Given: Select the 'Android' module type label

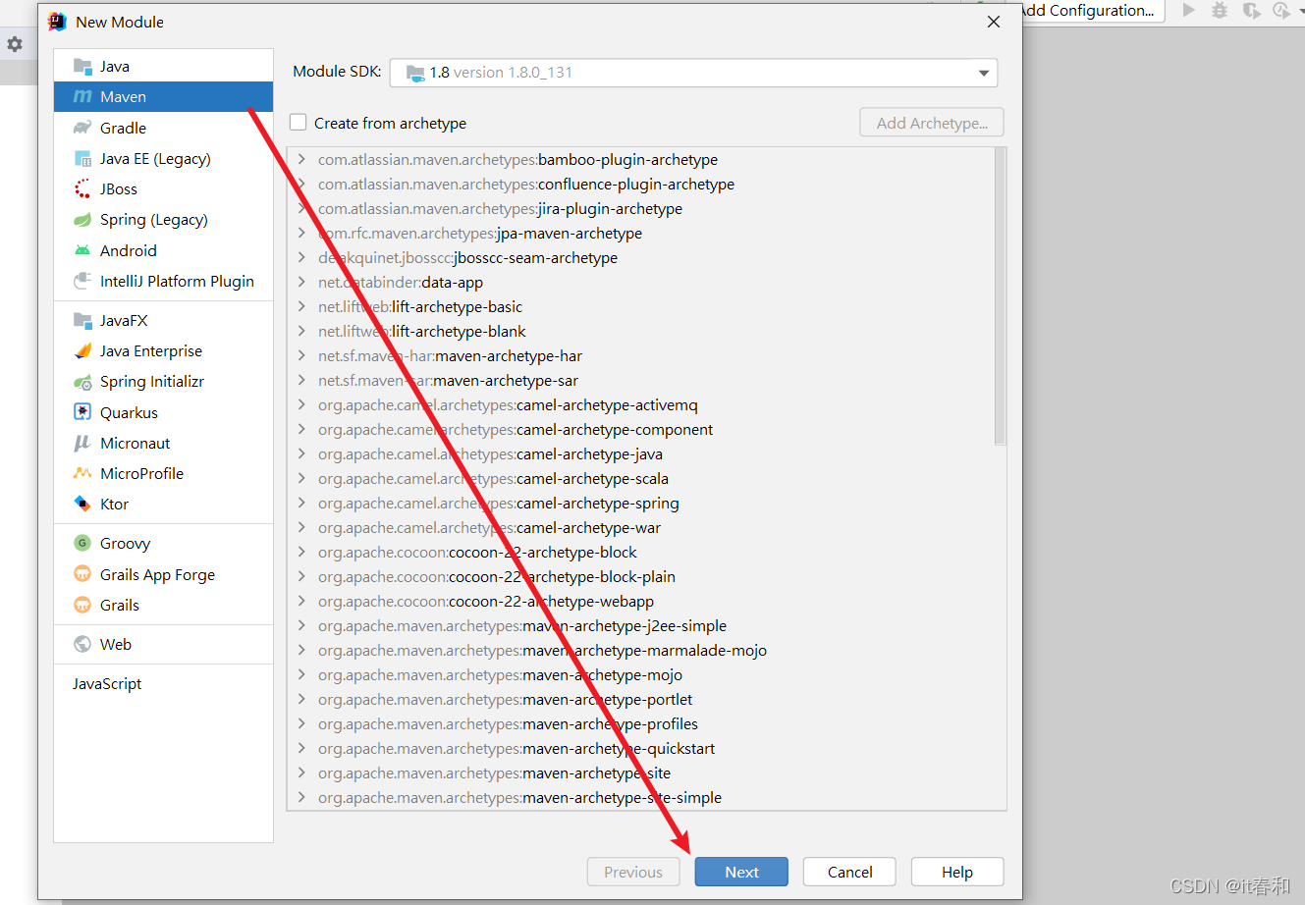Looking at the screenshot, I should coord(129,250).
